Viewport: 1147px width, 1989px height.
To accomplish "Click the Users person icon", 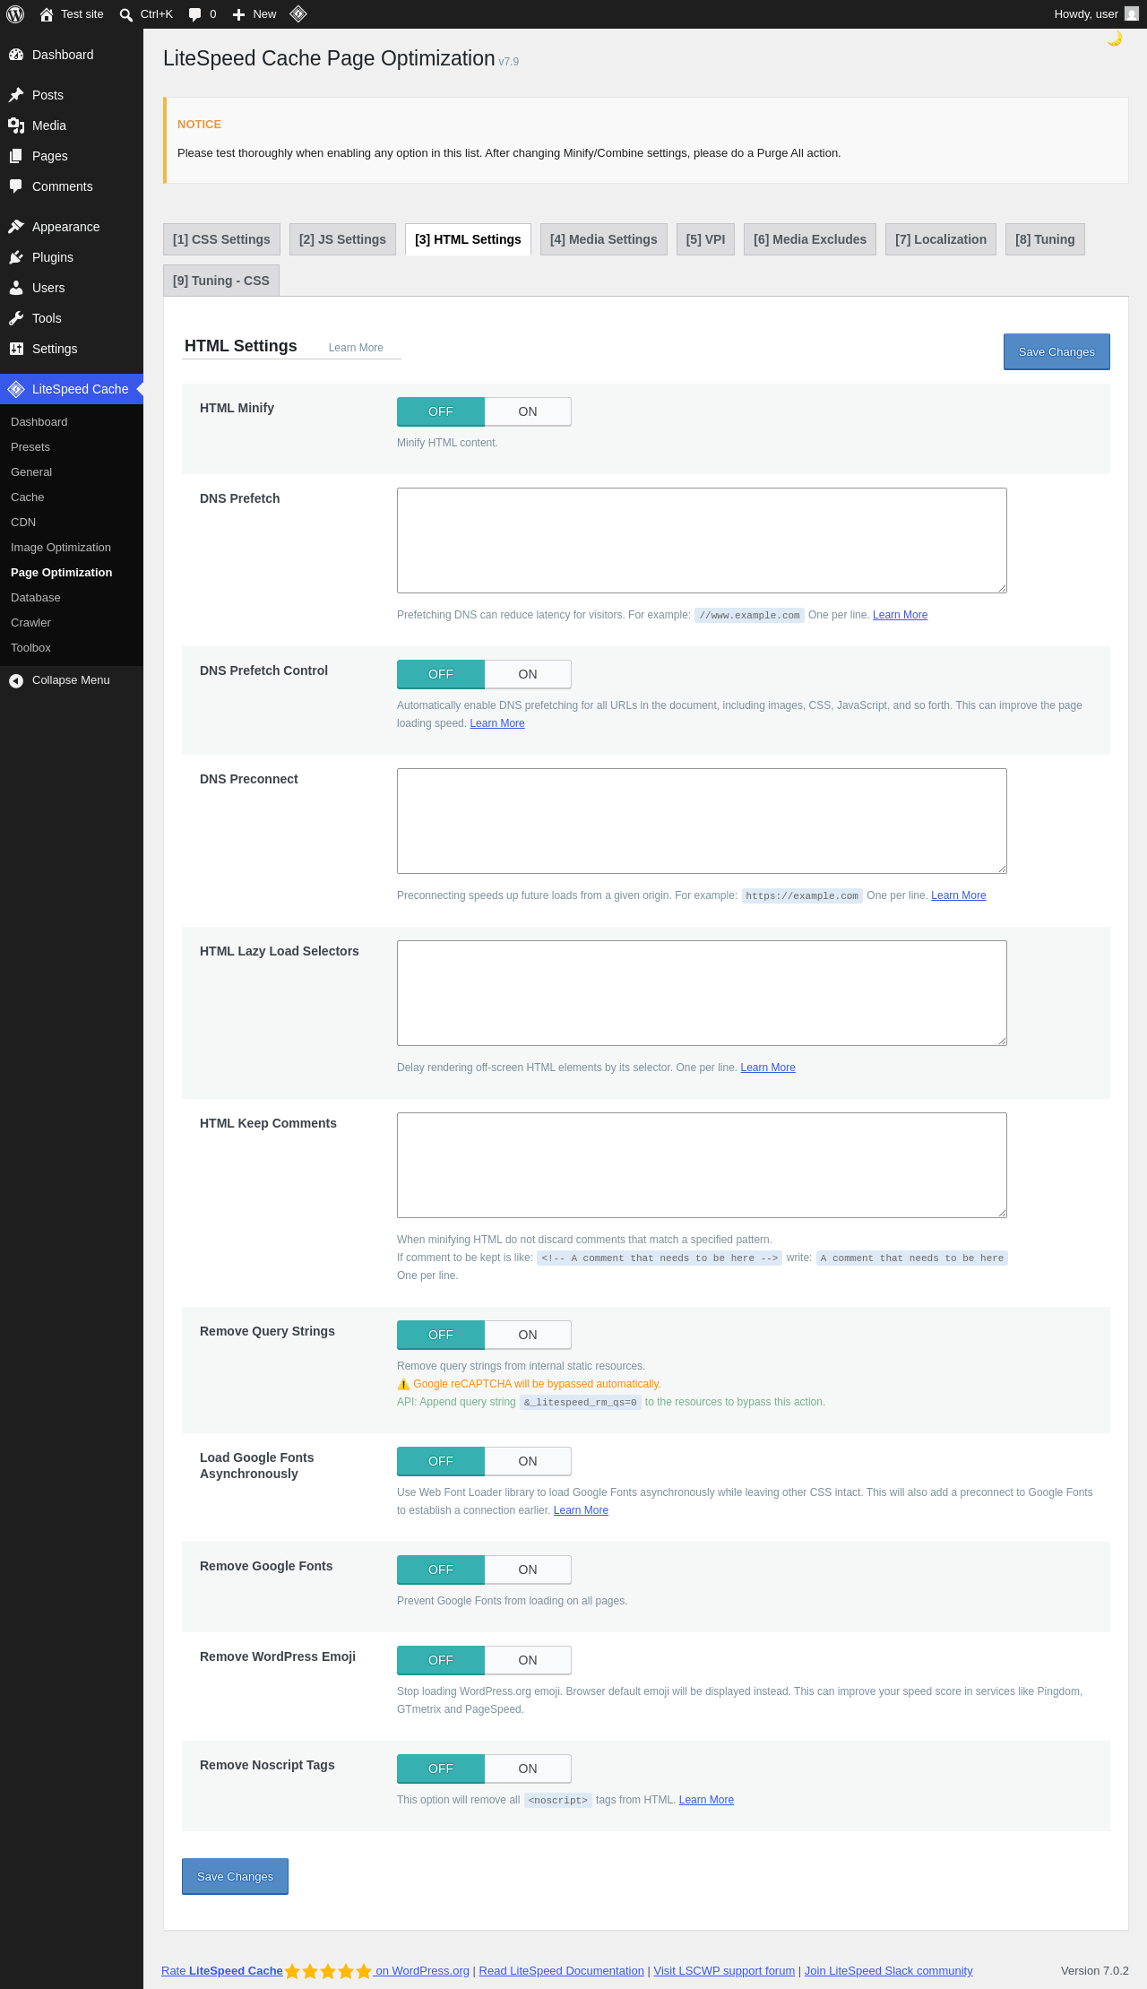I will 16,288.
